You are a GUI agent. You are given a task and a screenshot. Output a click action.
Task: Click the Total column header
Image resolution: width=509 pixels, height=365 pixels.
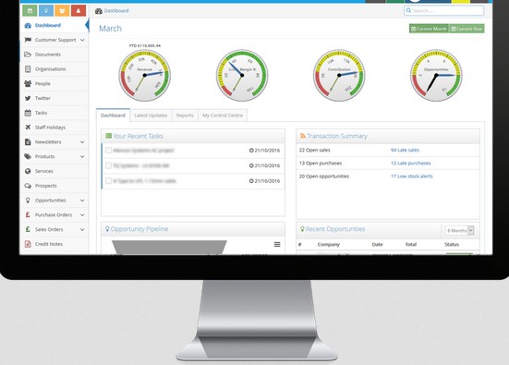click(411, 244)
